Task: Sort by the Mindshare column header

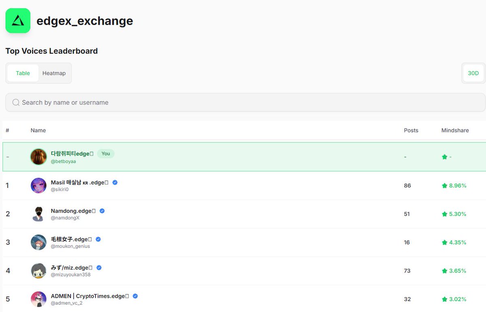Action: click(455, 130)
